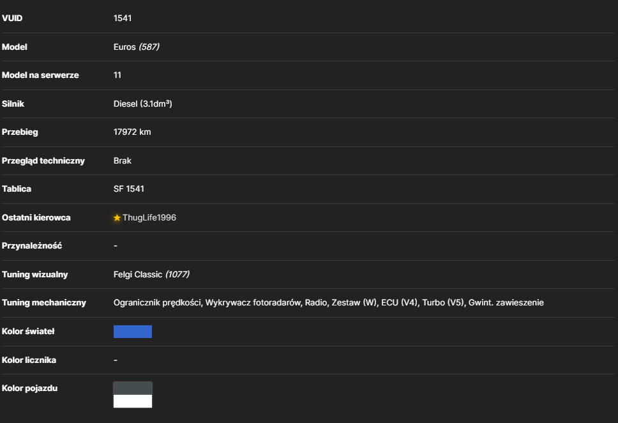Click the 17972 km mileage value

[132, 132]
